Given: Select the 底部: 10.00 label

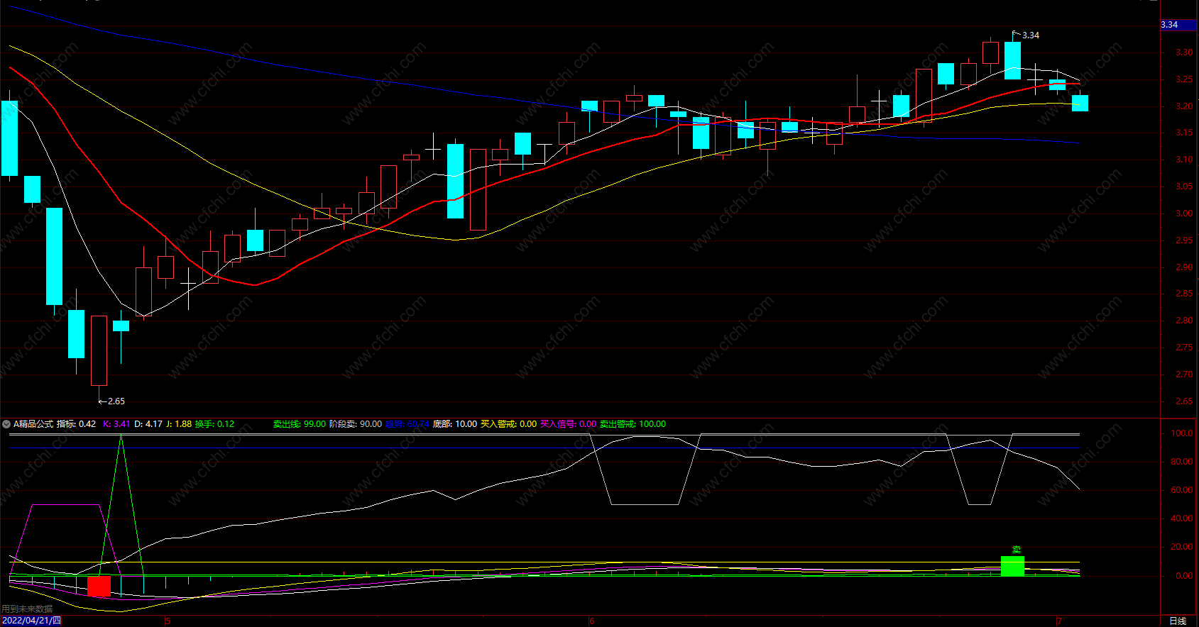Looking at the screenshot, I should [x=455, y=424].
